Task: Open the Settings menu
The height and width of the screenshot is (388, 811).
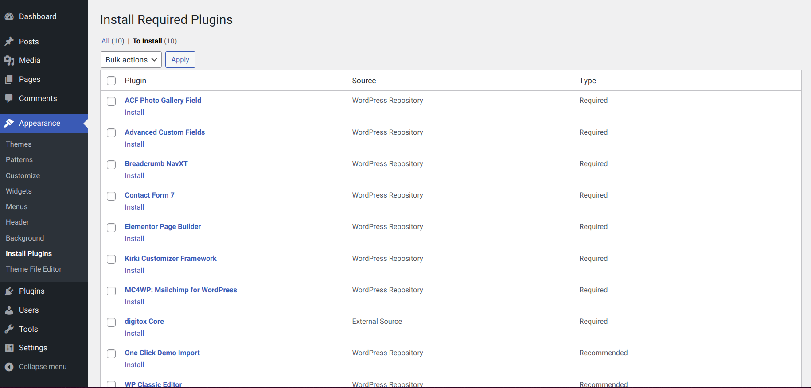Action: [33, 348]
